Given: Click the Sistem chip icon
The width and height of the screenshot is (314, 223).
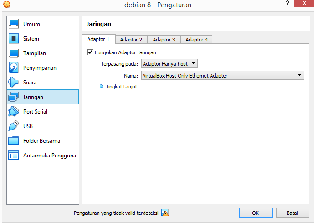Looking at the screenshot, I should [x=14, y=38].
